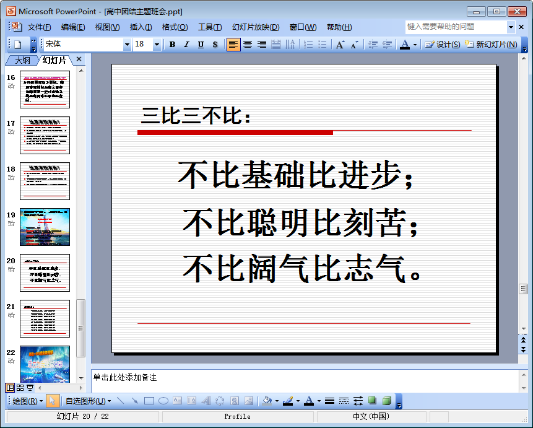Toggle underline formatting
The image size is (533, 428).
(x=201, y=45)
